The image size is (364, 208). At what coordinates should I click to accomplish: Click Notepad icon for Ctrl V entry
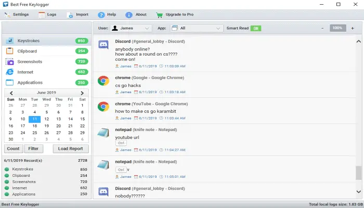point(103,165)
